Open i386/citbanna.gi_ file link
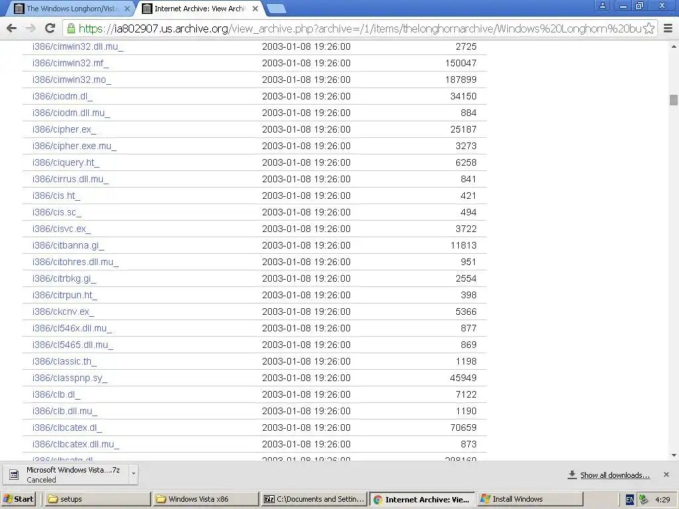The image size is (679, 509). (68, 245)
